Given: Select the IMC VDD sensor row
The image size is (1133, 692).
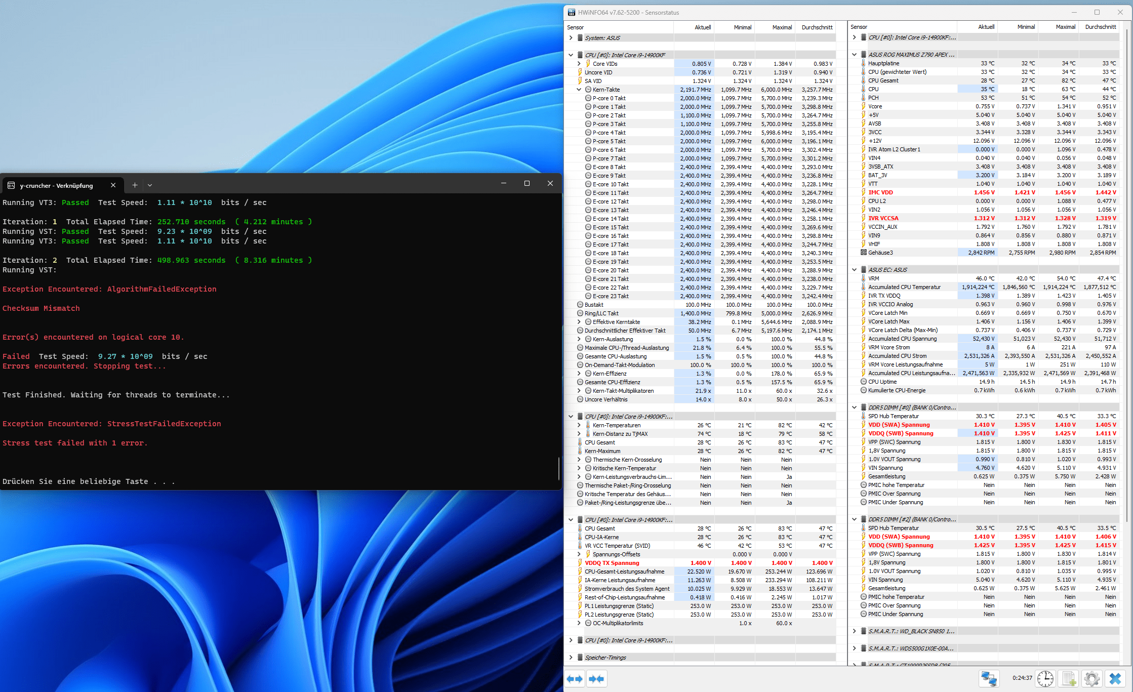Looking at the screenshot, I should (x=881, y=192).
